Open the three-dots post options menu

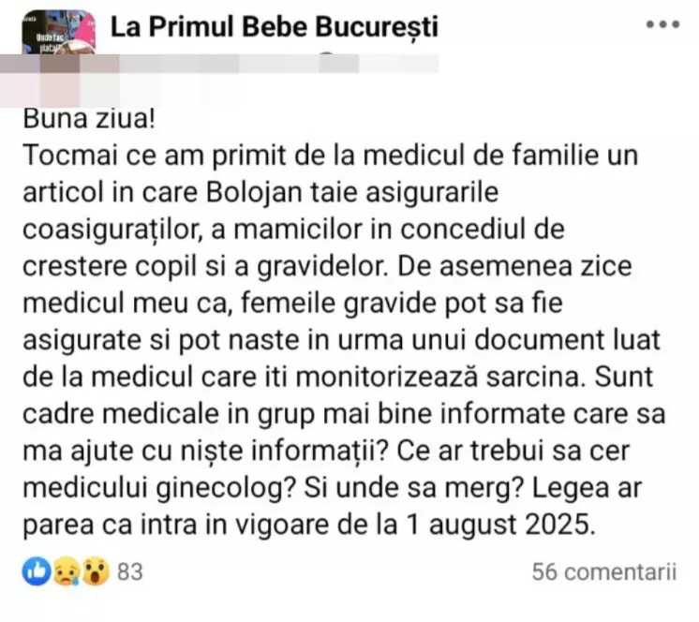click(662, 25)
